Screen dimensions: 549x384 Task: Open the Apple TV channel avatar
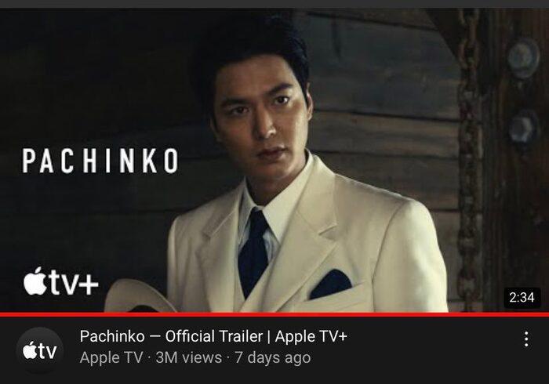(x=39, y=350)
